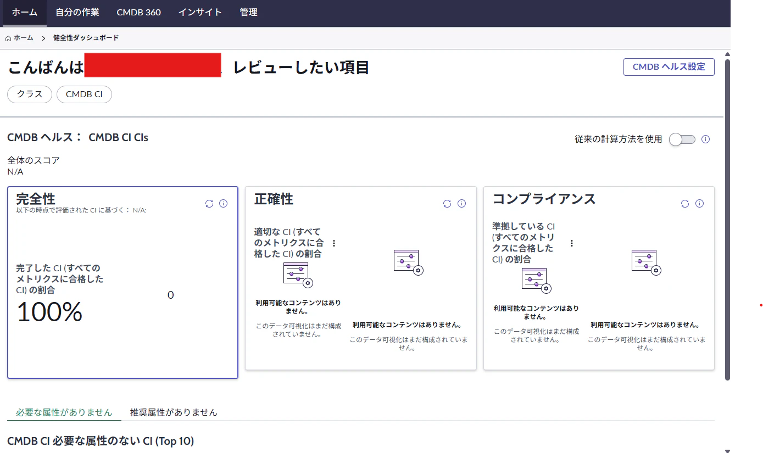Viewport: 763px width, 453px height.
Task: Select the クラス filter chip
Action: pyautogui.click(x=30, y=94)
